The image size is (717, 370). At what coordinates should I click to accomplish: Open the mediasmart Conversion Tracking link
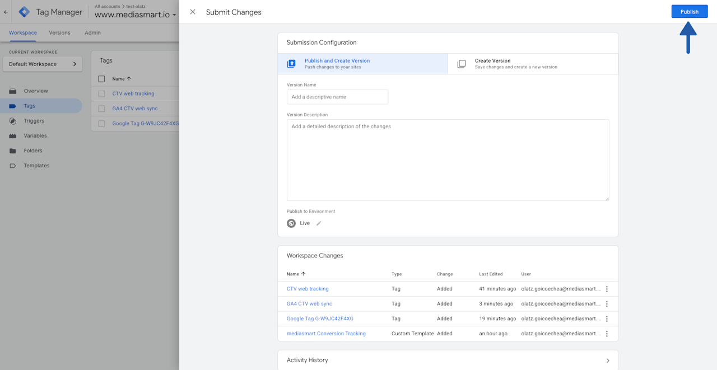(x=326, y=334)
